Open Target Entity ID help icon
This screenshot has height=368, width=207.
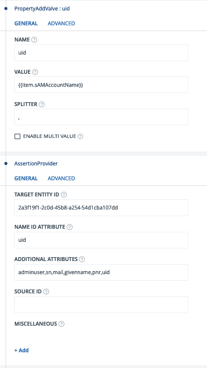click(64, 195)
